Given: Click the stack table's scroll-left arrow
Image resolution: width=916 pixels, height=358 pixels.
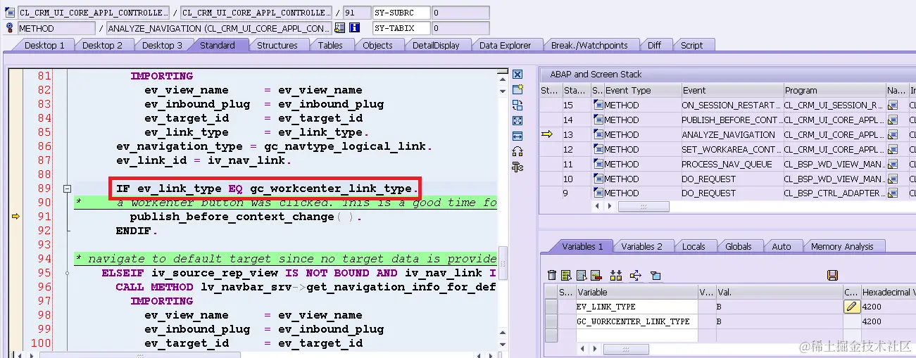Looking at the screenshot, I should pyautogui.click(x=598, y=206).
